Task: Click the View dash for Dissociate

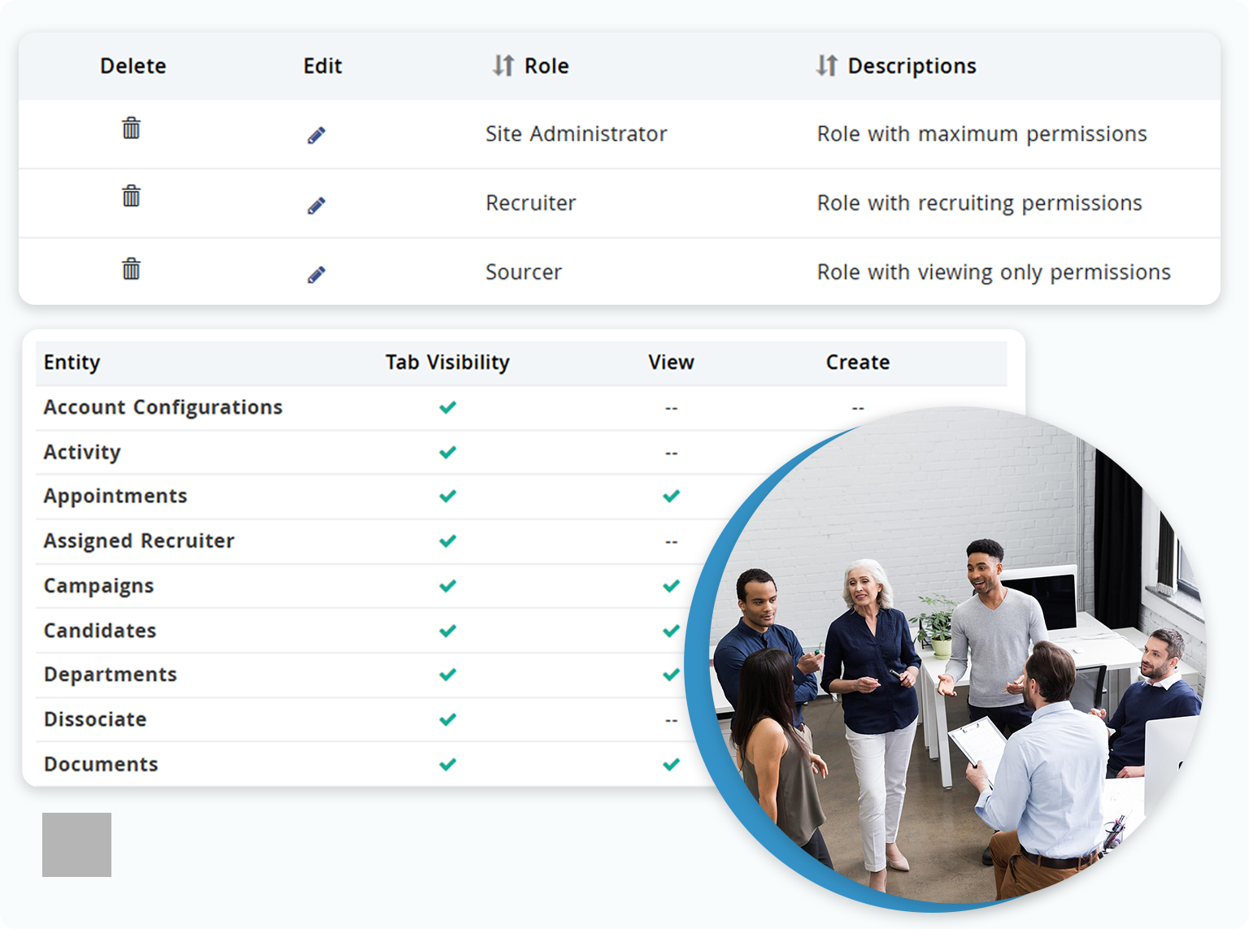Action: pyautogui.click(x=671, y=720)
